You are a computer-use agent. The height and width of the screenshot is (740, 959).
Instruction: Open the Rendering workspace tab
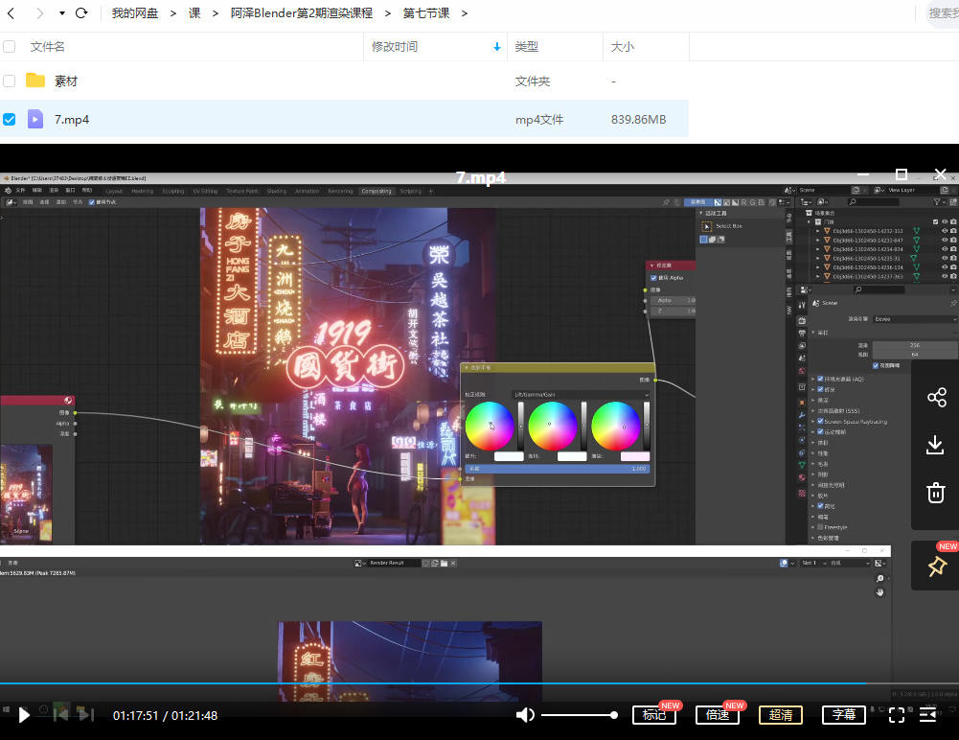340,191
